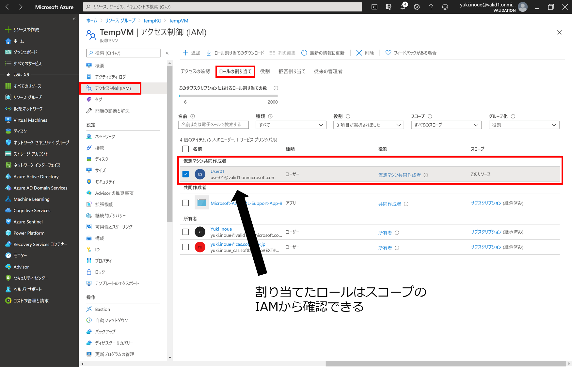Open the user account avatar

tap(523, 7)
